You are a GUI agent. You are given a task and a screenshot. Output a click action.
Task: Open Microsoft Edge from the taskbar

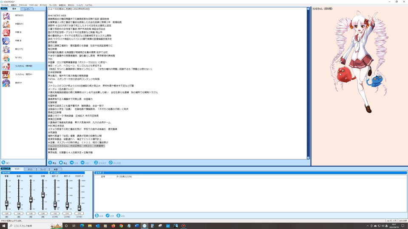(82, 226)
